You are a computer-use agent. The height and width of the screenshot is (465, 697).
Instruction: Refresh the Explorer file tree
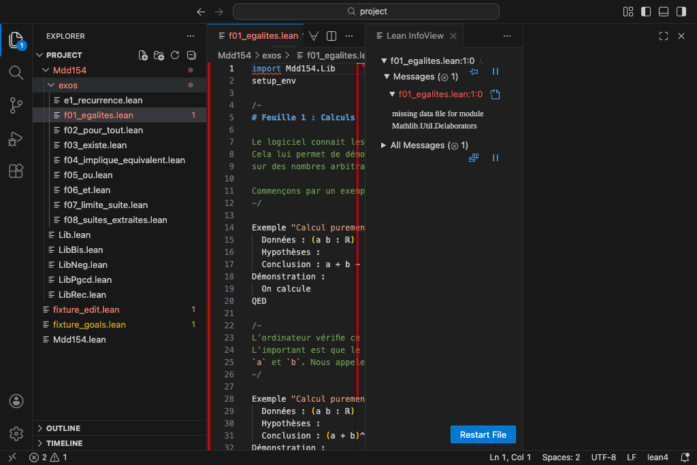(x=175, y=55)
